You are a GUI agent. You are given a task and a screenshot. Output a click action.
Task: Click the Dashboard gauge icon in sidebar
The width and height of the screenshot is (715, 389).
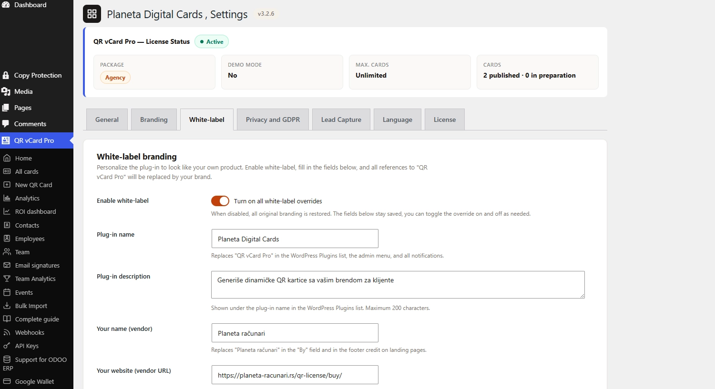pos(6,4)
